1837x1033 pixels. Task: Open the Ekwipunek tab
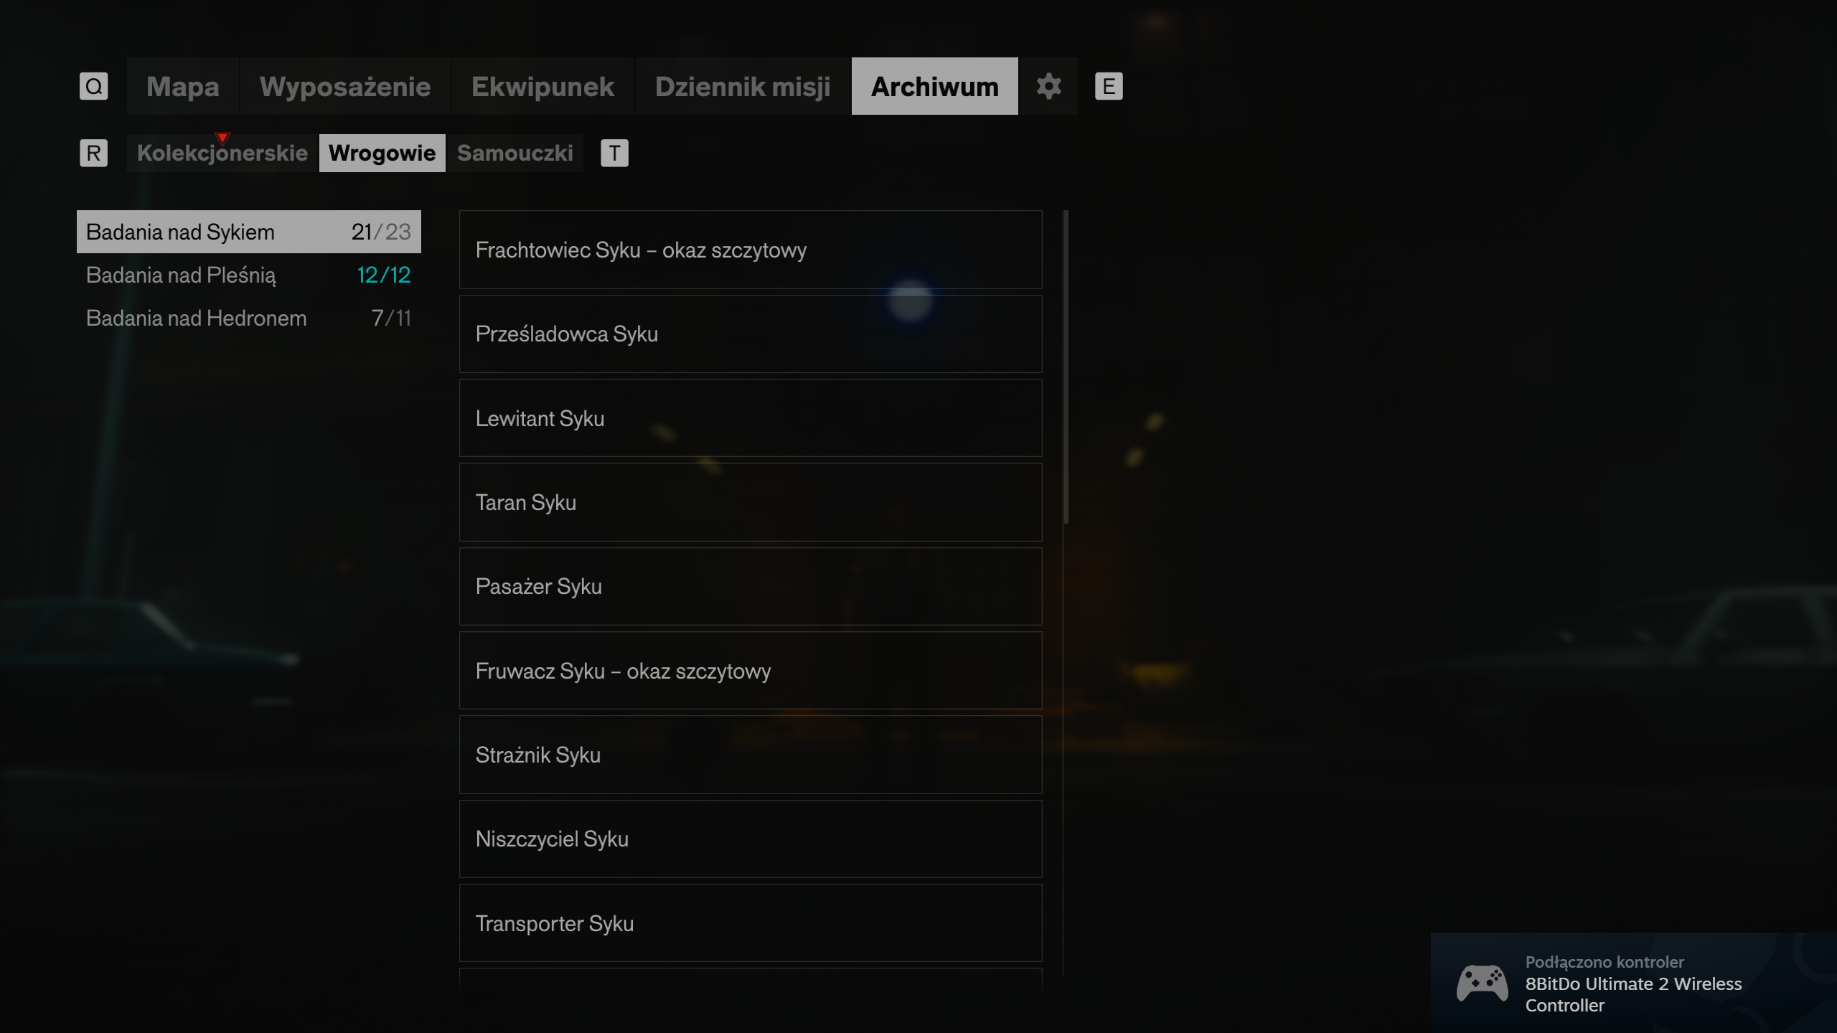tap(542, 86)
